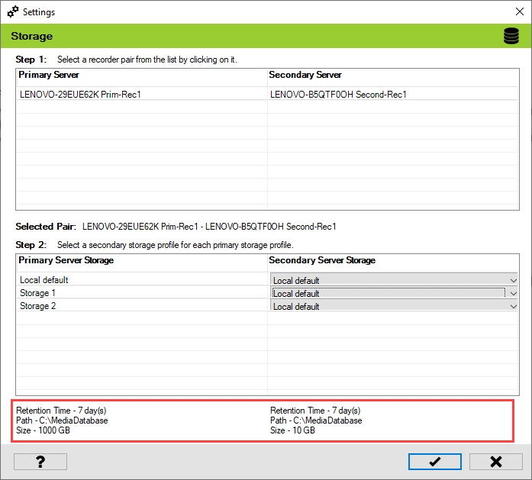Screen dimensions: 532x480
Task: Select the LENOVO-29EUE62K Prim-Rec1 primary server
Action: tap(80, 95)
